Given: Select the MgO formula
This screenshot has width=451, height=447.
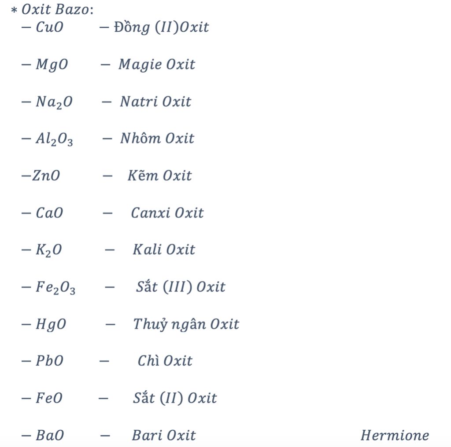Looking at the screenshot, I should point(52,65).
